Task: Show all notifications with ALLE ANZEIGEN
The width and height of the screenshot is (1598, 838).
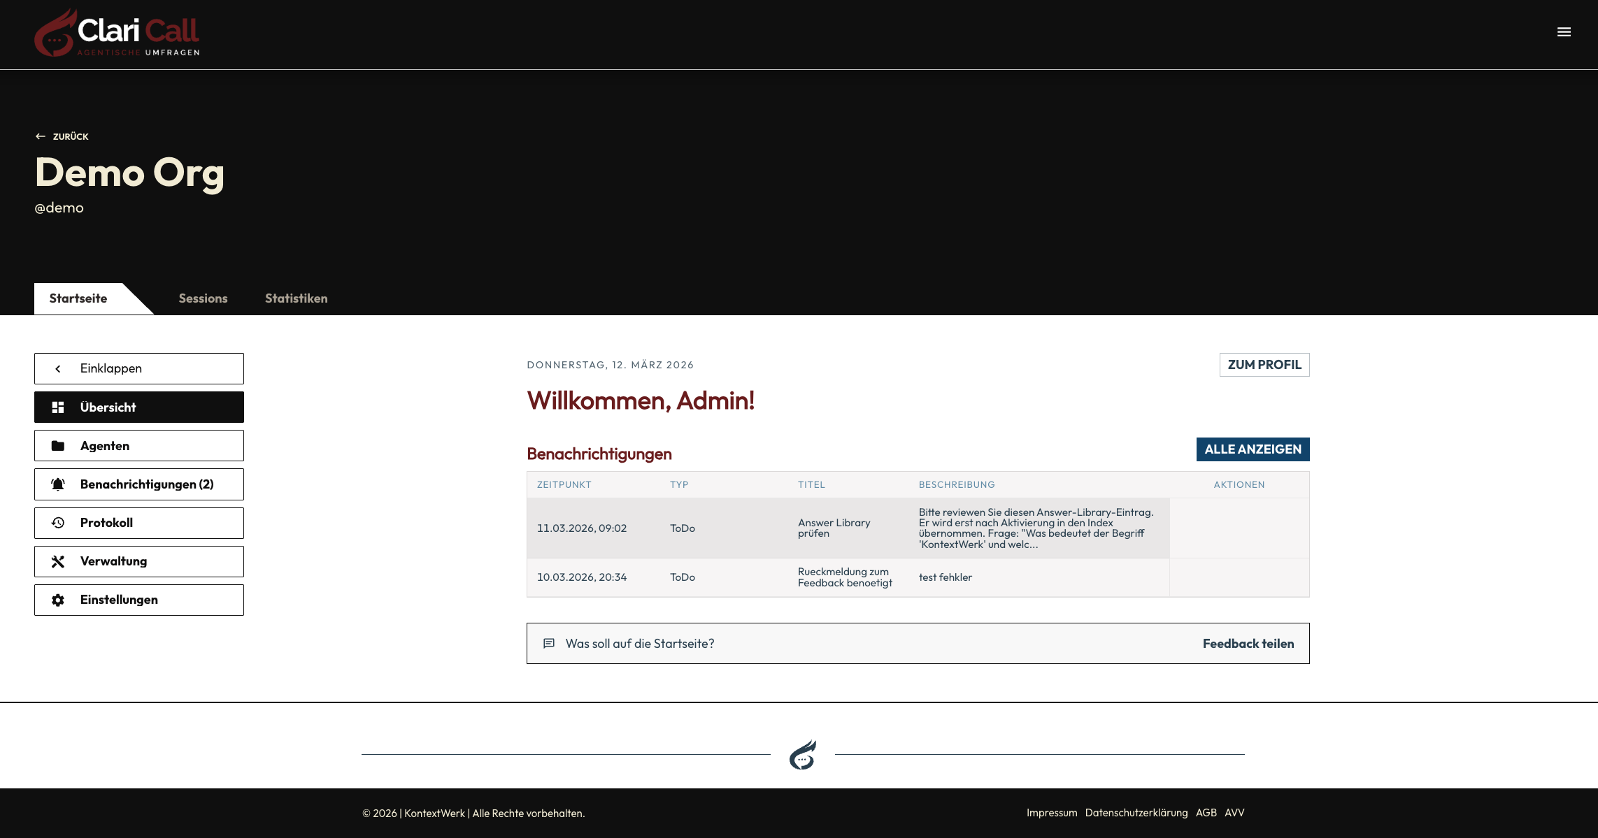Action: pos(1253,449)
